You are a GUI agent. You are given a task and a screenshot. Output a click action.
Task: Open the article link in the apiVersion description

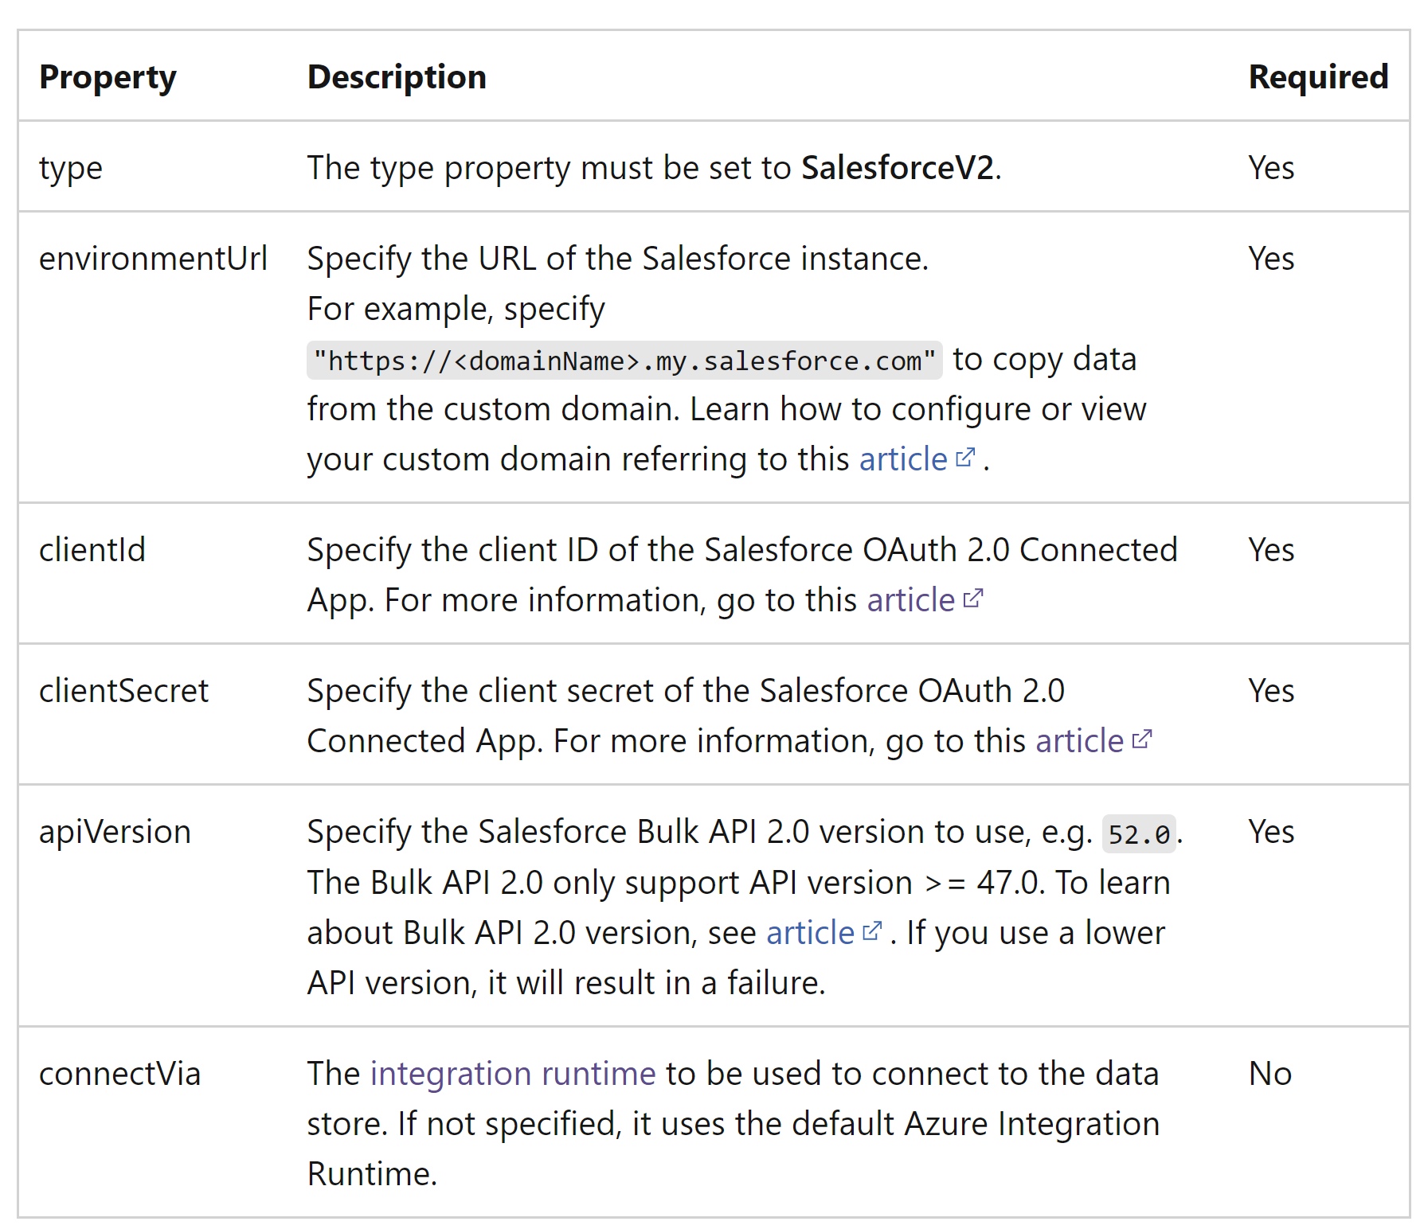[810, 933]
